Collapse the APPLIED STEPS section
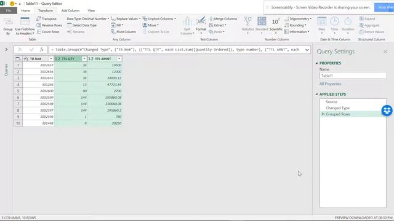 [316, 94]
